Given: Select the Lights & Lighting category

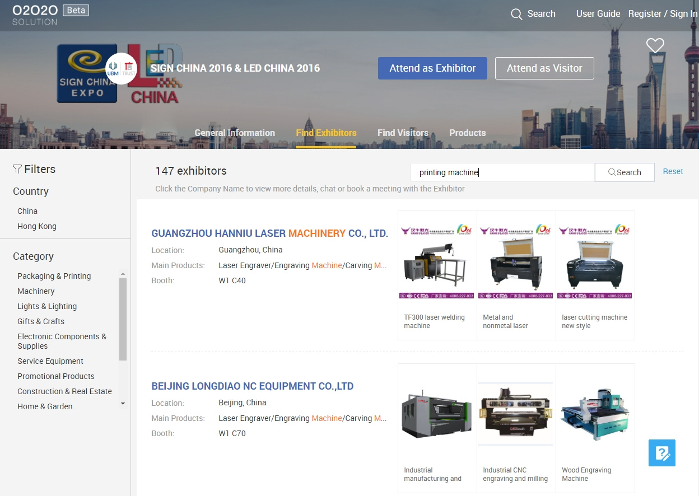Looking at the screenshot, I should coord(47,306).
